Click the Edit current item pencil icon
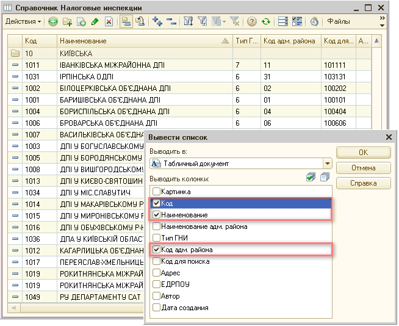399x326 pixels. coord(95,21)
